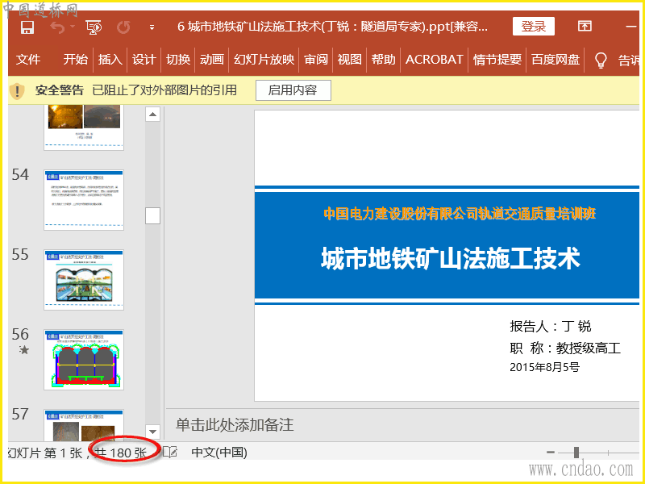Open Ribbon Display Options icon
The width and height of the screenshot is (645, 484).
[585, 26]
